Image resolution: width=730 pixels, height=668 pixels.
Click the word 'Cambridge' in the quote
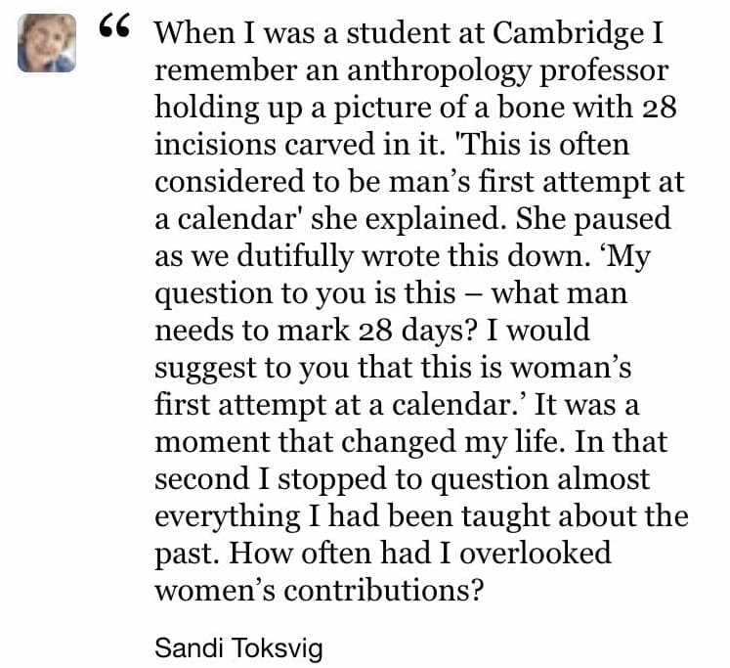coord(569,33)
